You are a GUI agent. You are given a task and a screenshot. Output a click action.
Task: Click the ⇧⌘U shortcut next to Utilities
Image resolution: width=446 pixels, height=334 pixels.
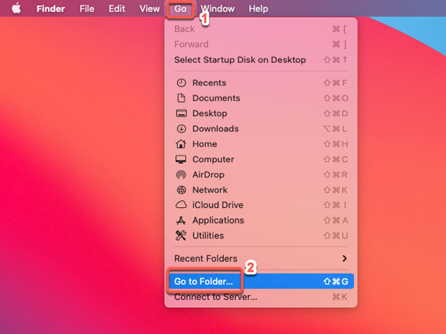(336, 236)
